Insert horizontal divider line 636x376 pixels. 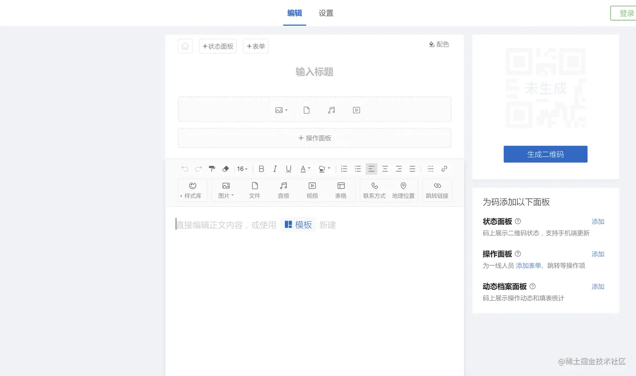pos(431,169)
